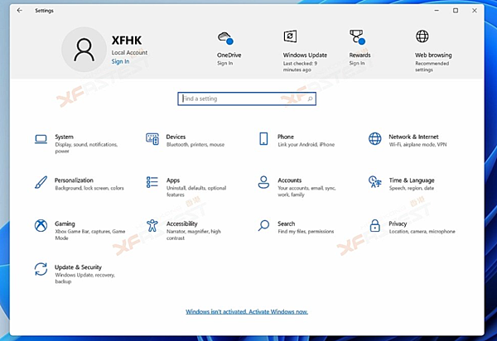Open Personalization settings label

point(74,180)
